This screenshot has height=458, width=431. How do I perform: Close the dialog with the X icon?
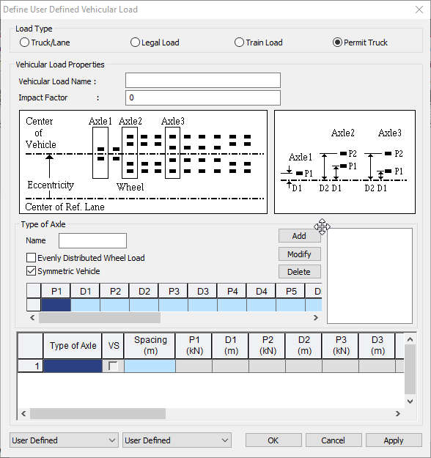[419, 10]
